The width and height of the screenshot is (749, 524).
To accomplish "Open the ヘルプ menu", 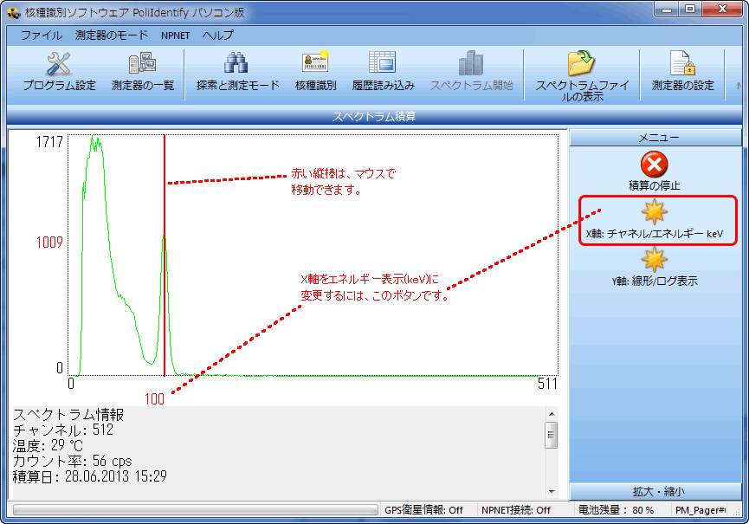I will click(x=218, y=36).
